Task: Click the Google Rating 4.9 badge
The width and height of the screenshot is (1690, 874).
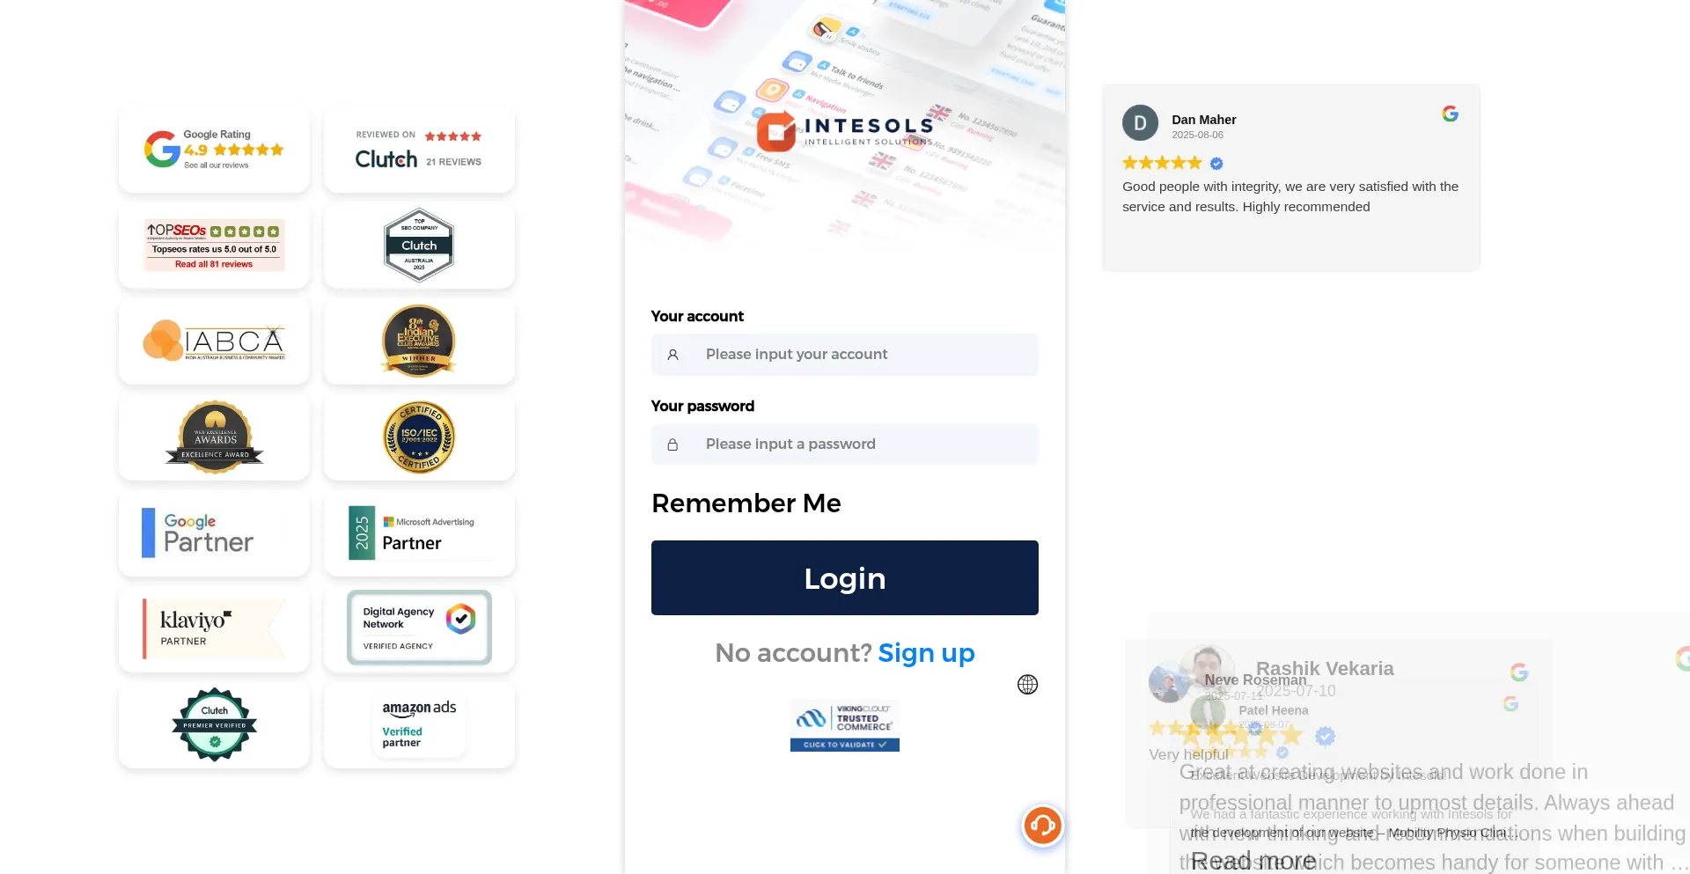Action: pyautogui.click(x=214, y=150)
